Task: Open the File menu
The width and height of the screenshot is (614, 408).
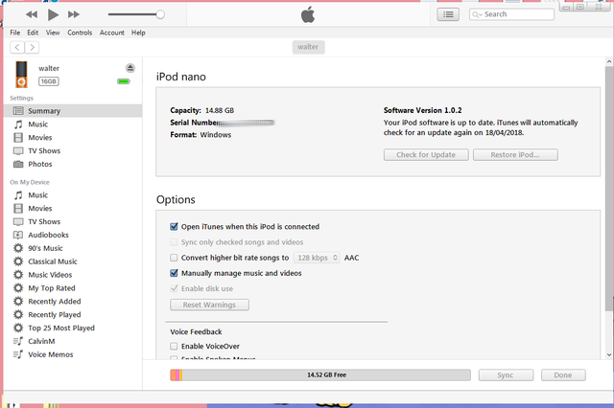Action: tap(15, 33)
